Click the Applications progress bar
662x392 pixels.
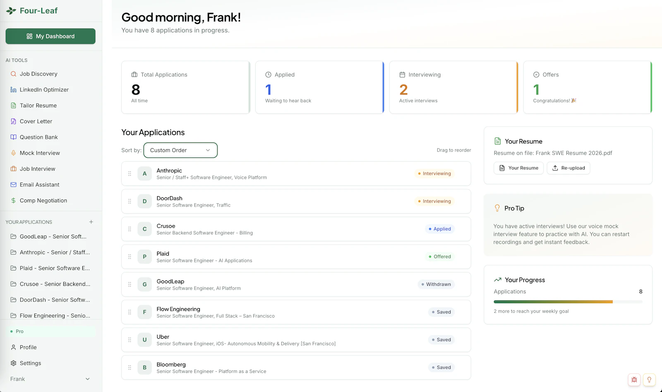point(568,302)
